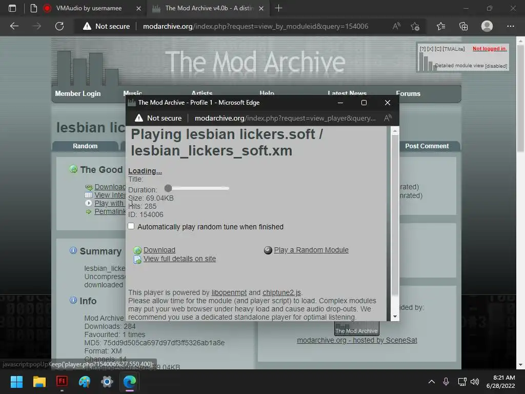Open clock and date 8:21 AM
Image resolution: width=525 pixels, height=394 pixels.
(501, 382)
